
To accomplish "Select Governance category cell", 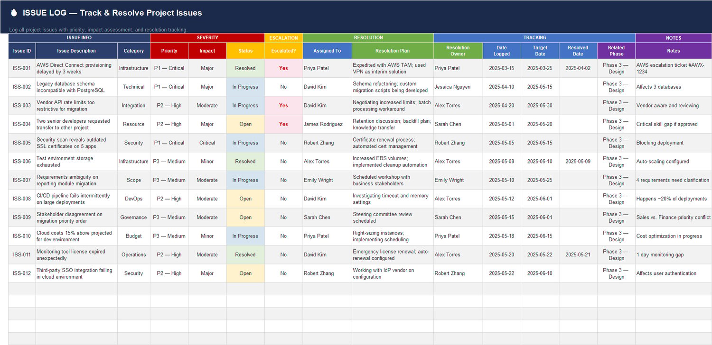I will tap(134, 218).
